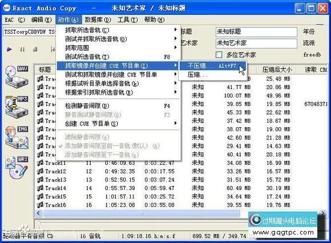Click the music note icon of Track12

pyautogui.click(x=41, y=171)
